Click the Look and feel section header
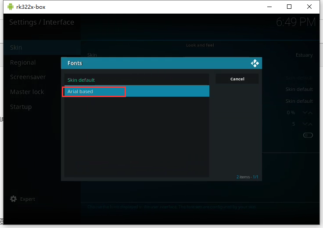The width and height of the screenshot is (323, 228). pyautogui.click(x=200, y=45)
